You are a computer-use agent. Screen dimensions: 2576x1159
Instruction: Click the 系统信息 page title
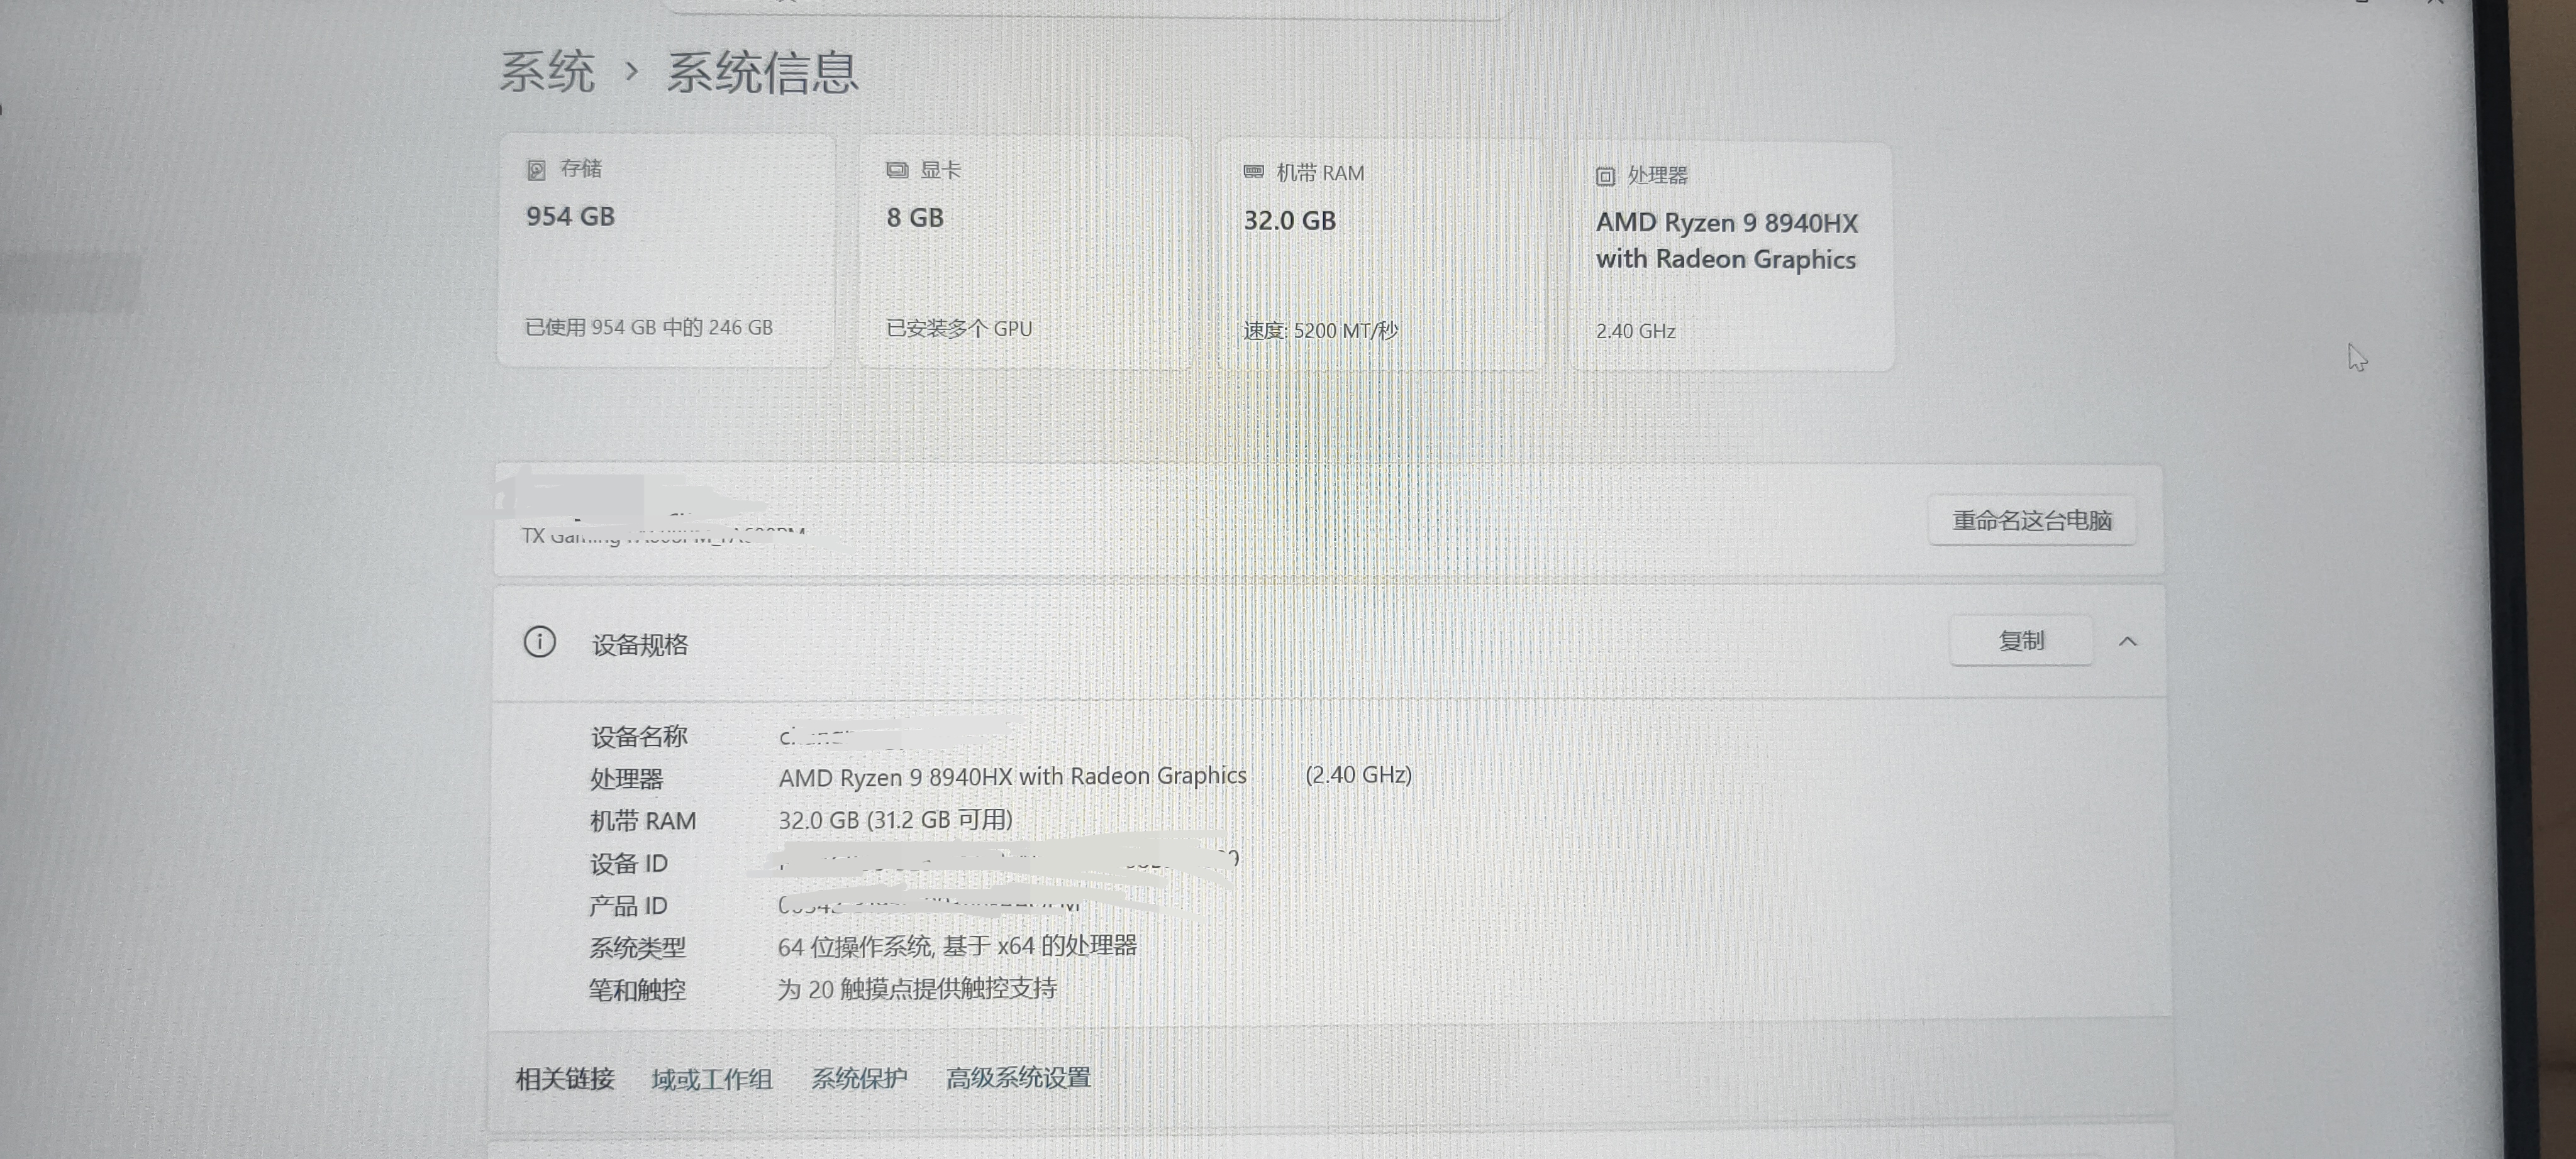click(762, 73)
